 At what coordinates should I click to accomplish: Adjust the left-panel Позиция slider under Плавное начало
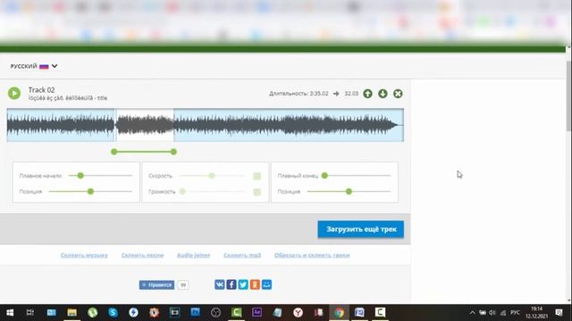tap(90, 192)
